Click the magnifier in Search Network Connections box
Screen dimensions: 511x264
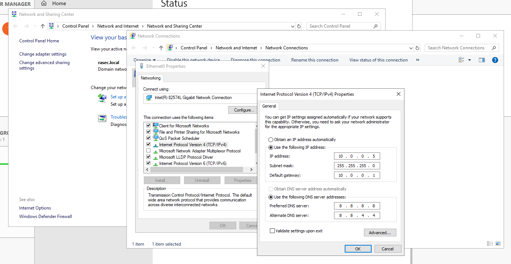(x=494, y=48)
